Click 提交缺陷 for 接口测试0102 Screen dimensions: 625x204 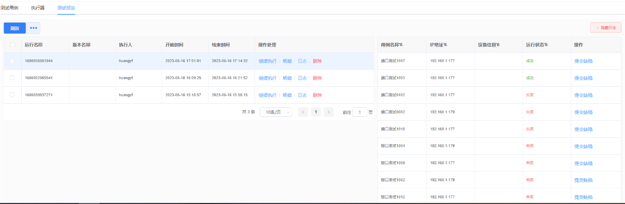point(583,95)
